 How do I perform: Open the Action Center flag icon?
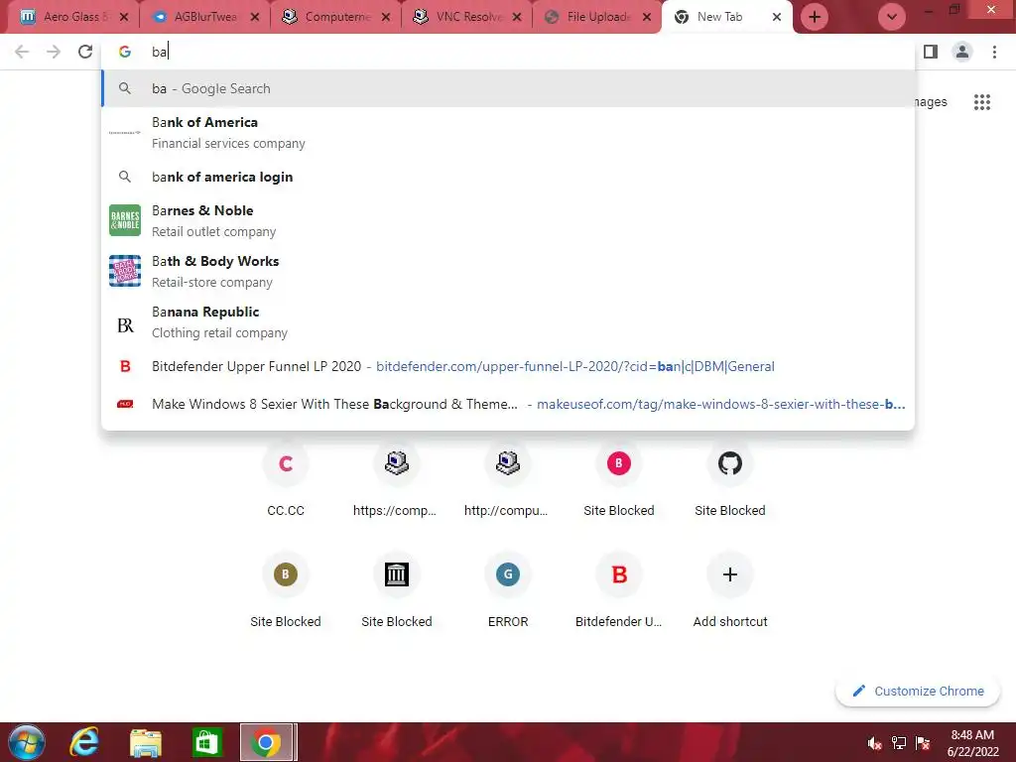pos(923,743)
